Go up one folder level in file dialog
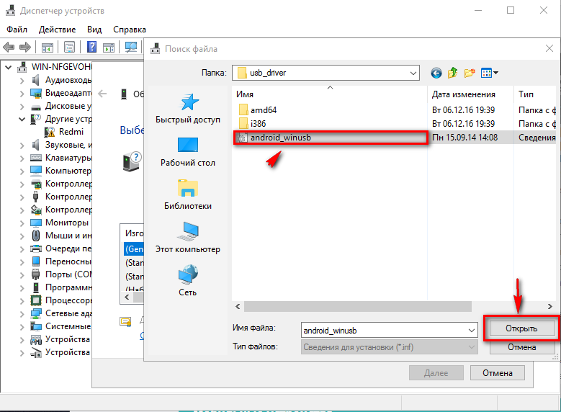 (x=452, y=73)
